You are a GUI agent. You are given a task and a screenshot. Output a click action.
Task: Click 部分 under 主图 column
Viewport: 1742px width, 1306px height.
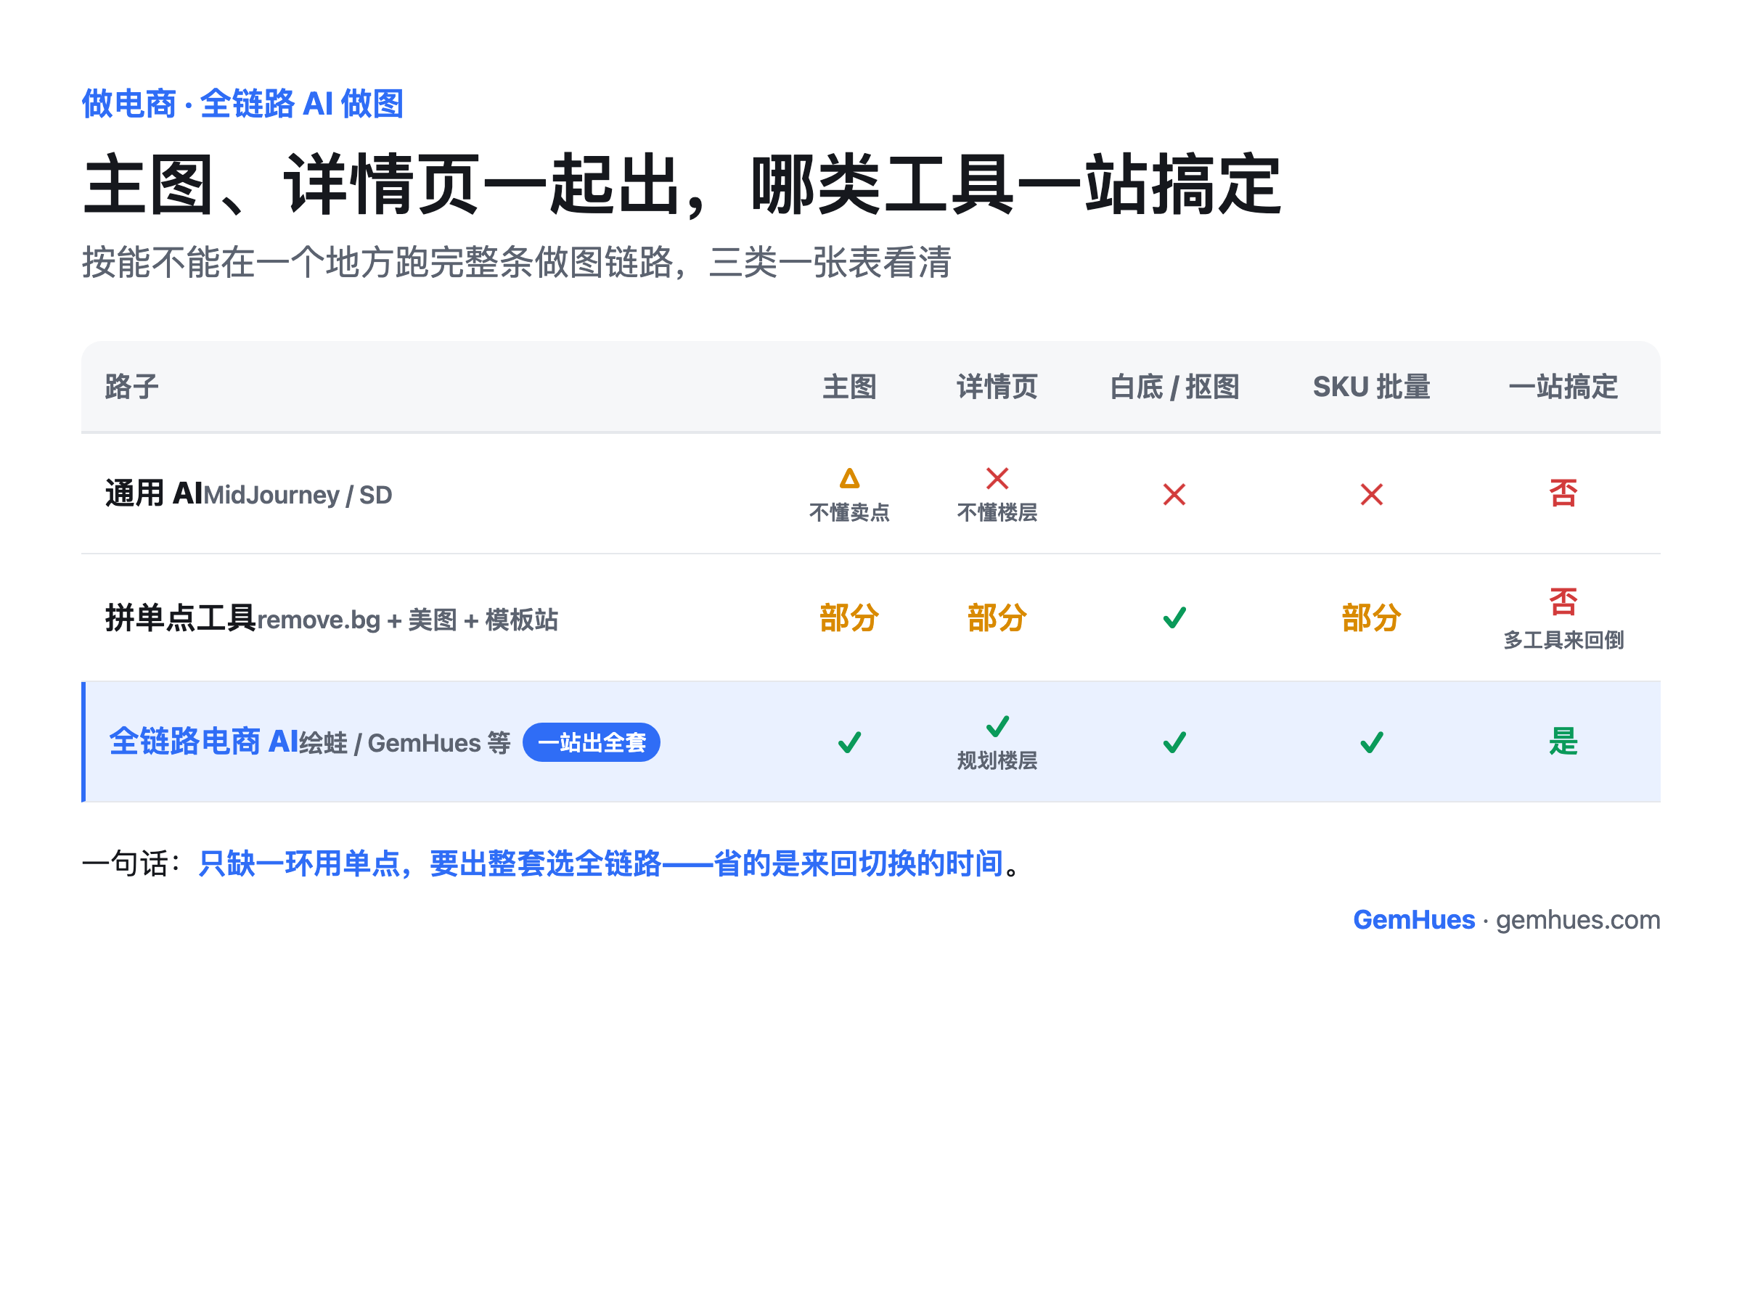coord(849,618)
